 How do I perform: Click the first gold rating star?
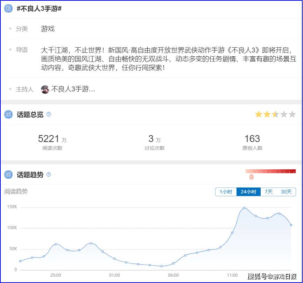[259, 114]
